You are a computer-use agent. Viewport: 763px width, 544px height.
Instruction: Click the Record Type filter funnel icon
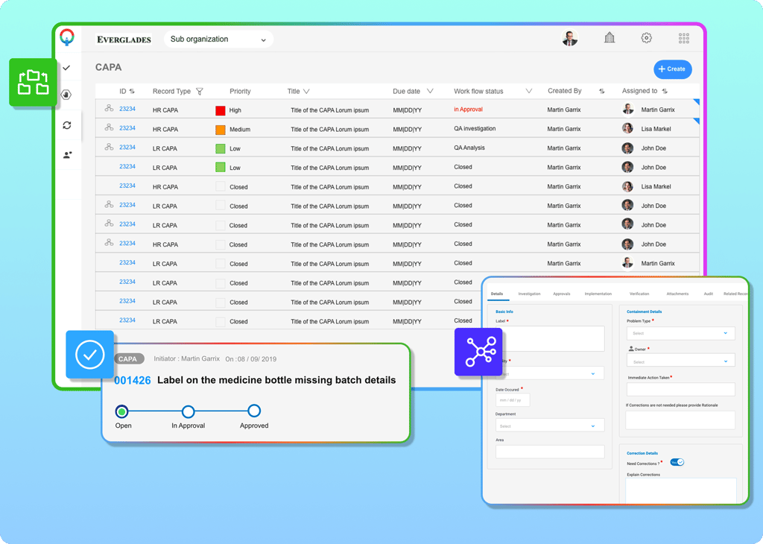coord(200,92)
